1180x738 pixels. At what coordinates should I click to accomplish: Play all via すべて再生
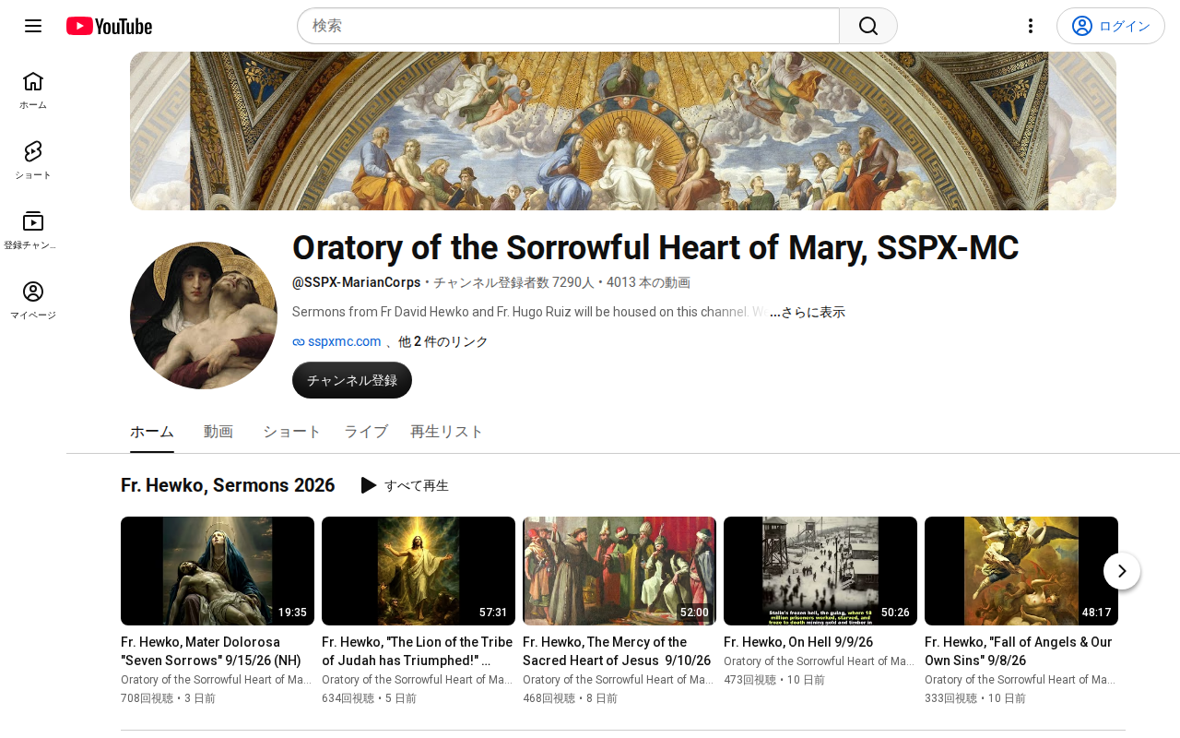pyautogui.click(x=405, y=485)
